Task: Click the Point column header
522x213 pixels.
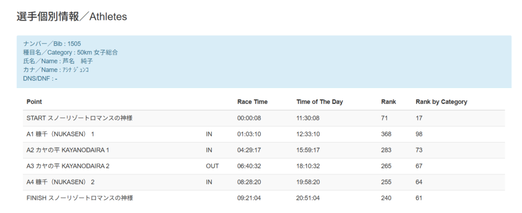Action: click(34, 102)
